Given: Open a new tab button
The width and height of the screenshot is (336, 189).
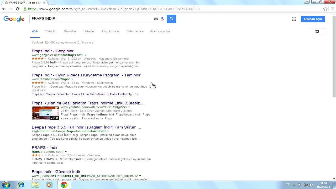Looking at the screenshot, I should [52, 3].
